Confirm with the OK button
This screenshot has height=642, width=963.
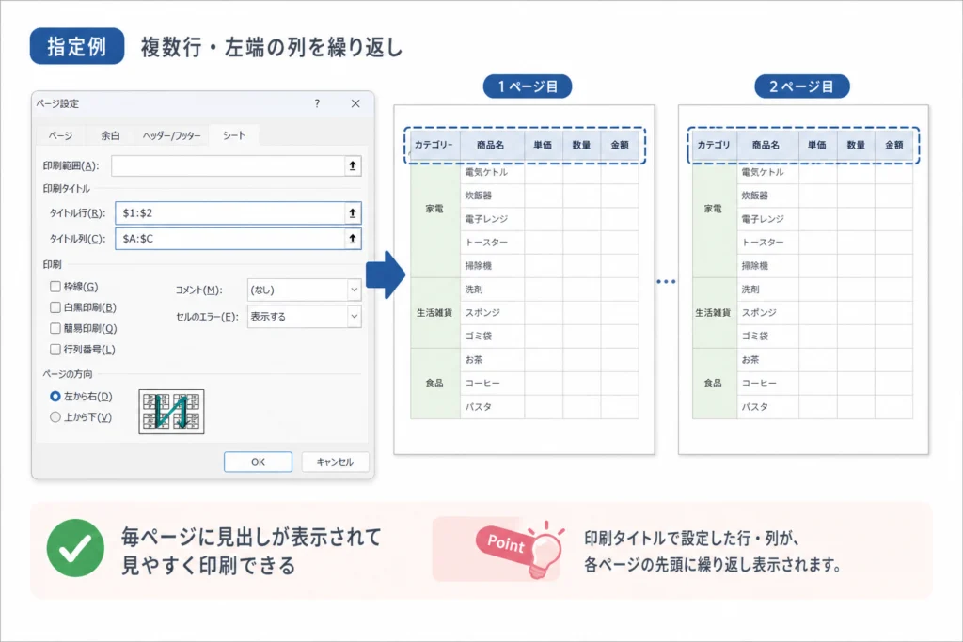(x=258, y=462)
